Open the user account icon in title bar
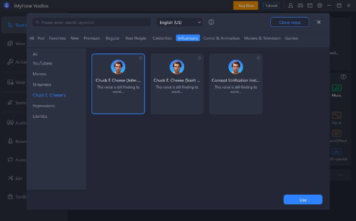Viewport: 356px width, 221px height. [x=290, y=5]
